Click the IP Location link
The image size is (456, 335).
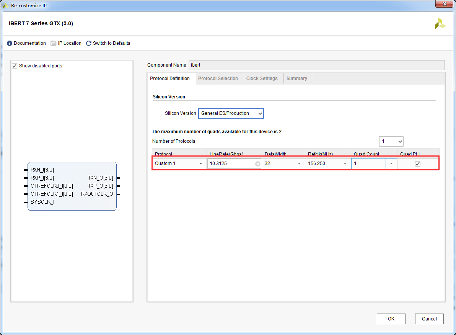[70, 43]
